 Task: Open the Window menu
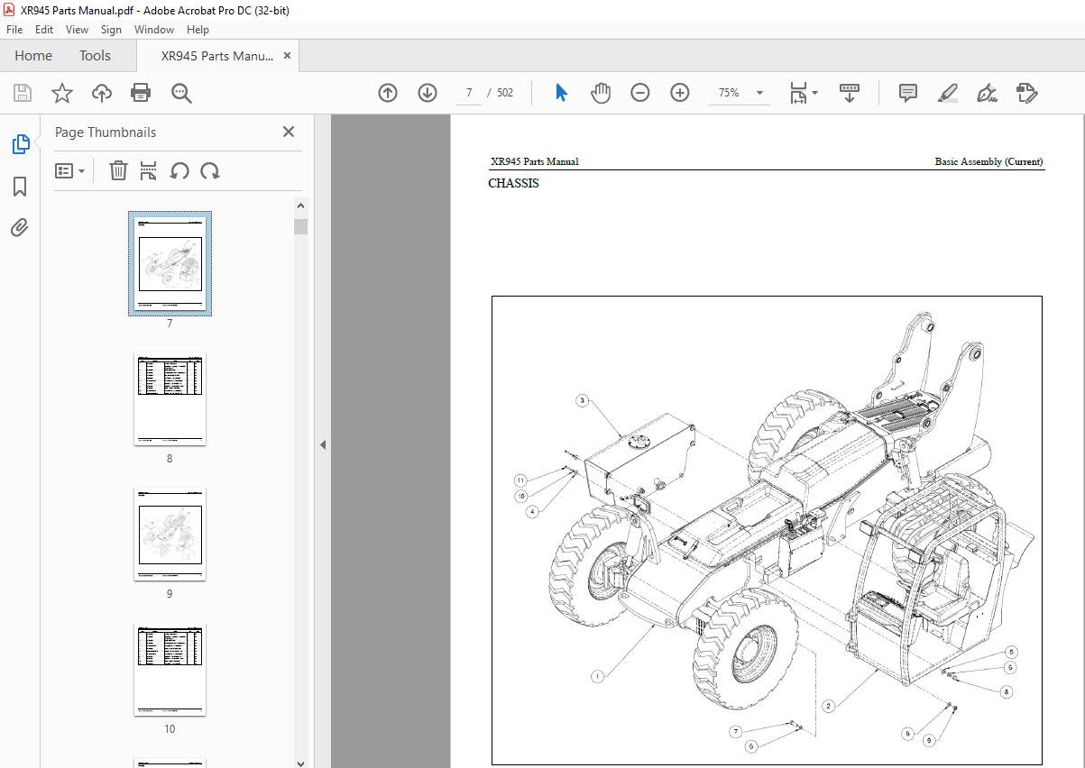[154, 30]
